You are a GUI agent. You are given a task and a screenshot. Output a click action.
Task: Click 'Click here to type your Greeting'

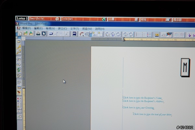(138, 108)
